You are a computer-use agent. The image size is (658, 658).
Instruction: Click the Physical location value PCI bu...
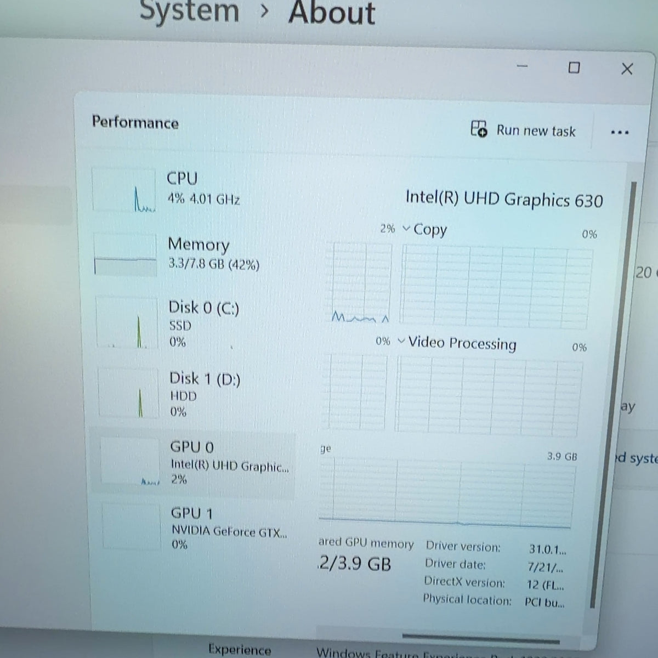pyautogui.click(x=544, y=603)
